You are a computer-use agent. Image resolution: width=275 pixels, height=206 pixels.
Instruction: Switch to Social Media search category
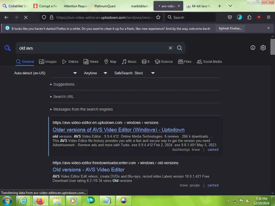click(209, 62)
